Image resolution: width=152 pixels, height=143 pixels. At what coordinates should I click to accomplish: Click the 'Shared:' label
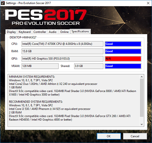[x=65, y=66]
